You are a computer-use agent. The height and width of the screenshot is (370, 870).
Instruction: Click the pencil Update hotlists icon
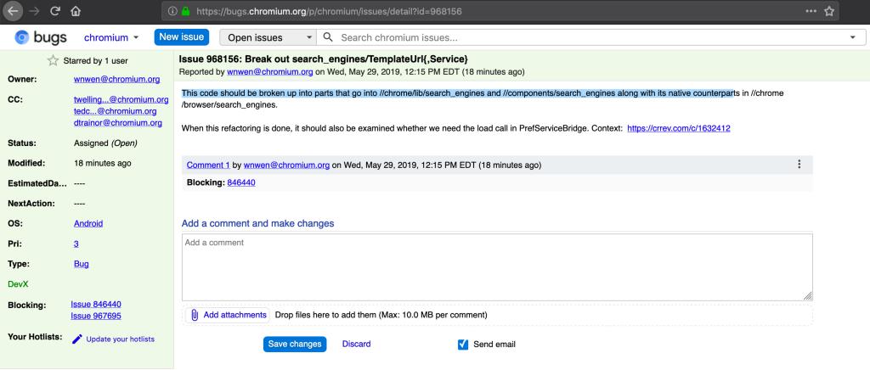(77, 339)
